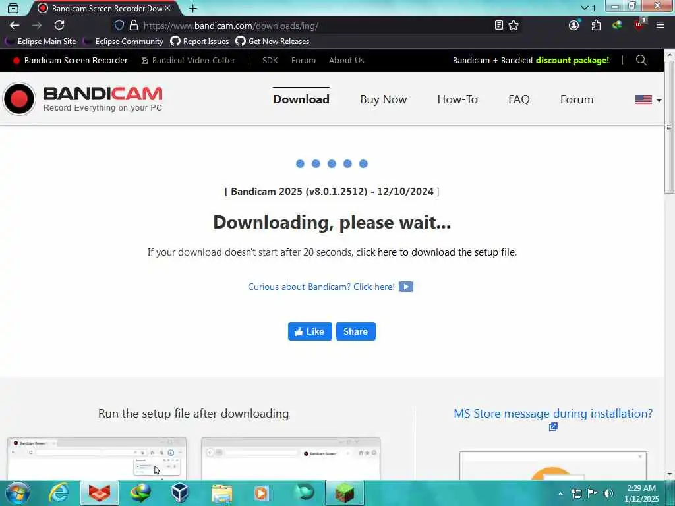This screenshot has height=506, width=675.
Task: Click the discount package promo link
Action: click(x=531, y=60)
